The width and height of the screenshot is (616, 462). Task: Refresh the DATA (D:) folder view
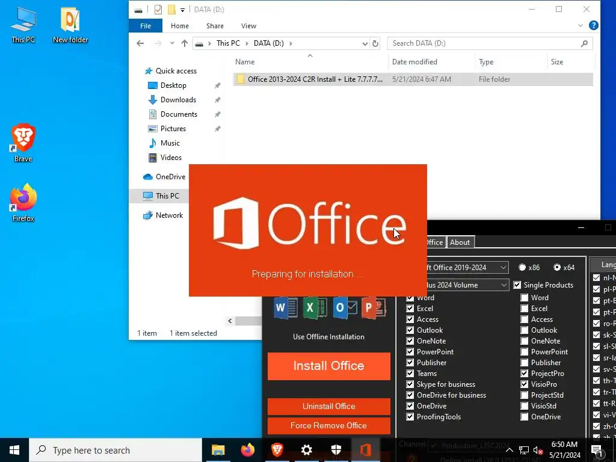tap(375, 43)
